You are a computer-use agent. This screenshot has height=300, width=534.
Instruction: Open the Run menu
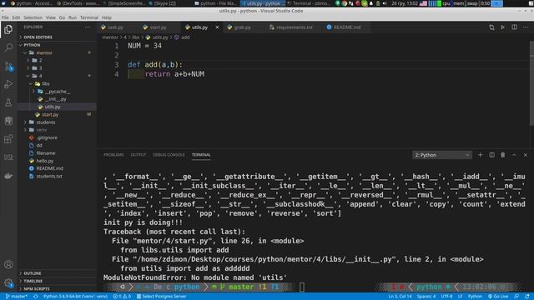[73, 17]
